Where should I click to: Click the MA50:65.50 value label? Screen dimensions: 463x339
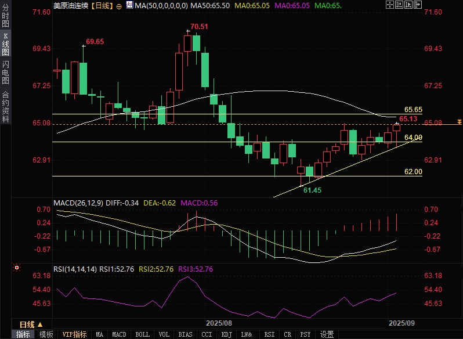tap(210, 5)
